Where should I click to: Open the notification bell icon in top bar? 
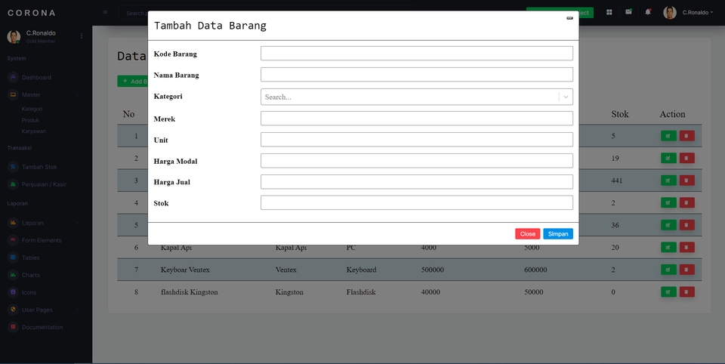tap(648, 12)
